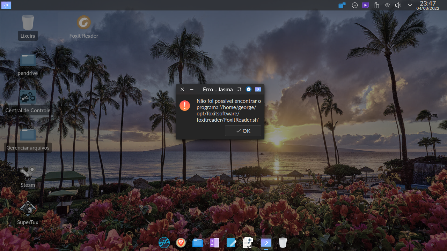Open the calculator app in the dock

tap(214, 243)
